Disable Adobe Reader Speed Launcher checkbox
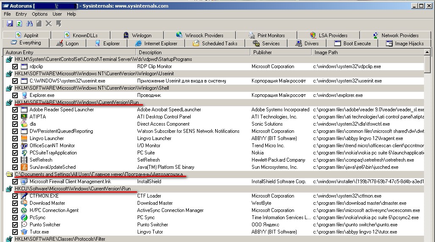Image resolution: width=435 pixels, height=242 pixels. 15,110
